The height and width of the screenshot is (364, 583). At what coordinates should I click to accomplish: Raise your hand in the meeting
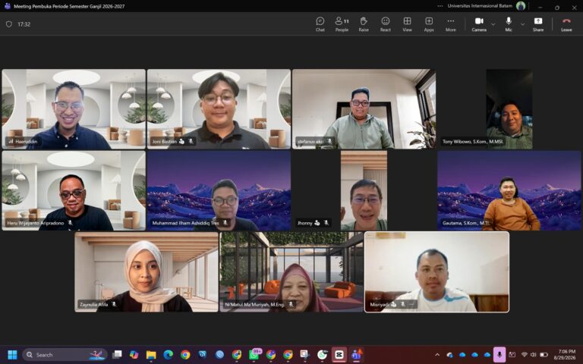tap(364, 24)
